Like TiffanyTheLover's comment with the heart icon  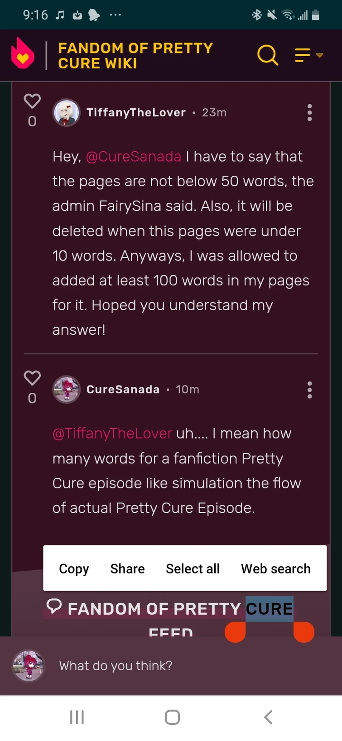32,101
